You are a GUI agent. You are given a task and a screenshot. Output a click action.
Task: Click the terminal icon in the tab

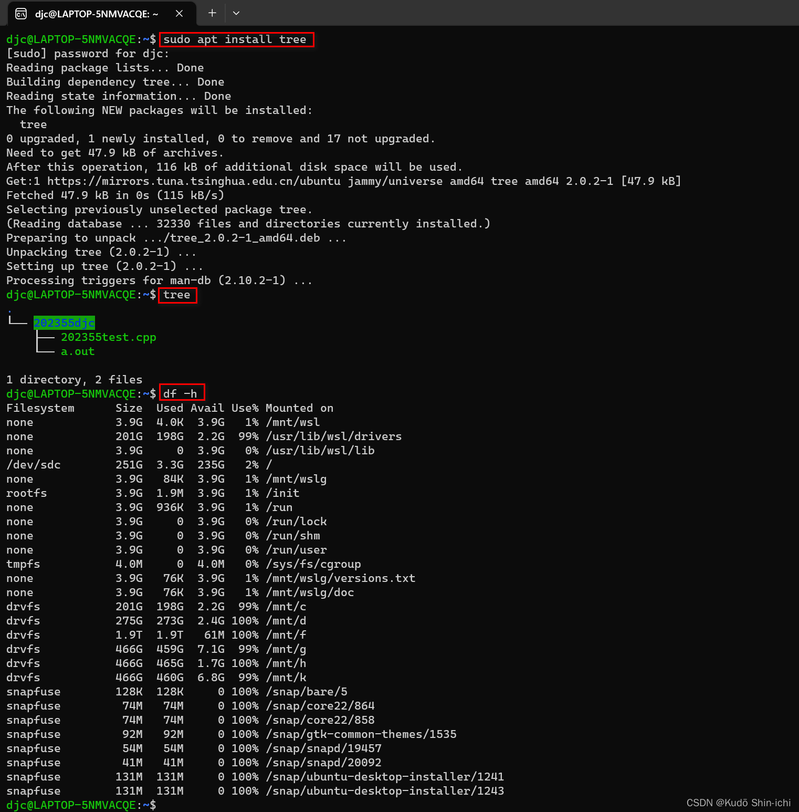tap(21, 14)
